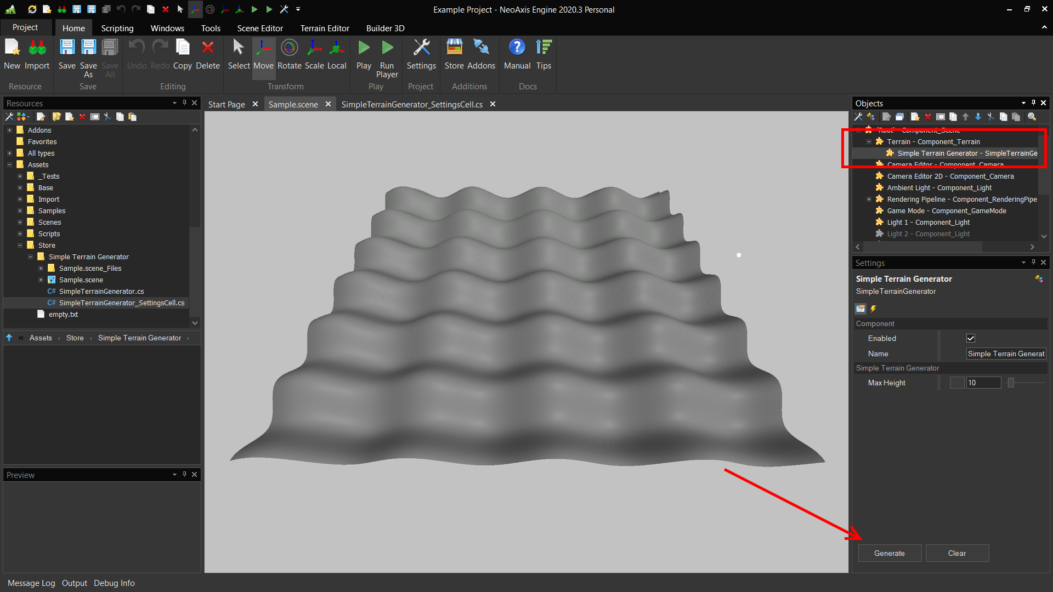
Task: Click the Max Height value field
Action: click(x=983, y=383)
